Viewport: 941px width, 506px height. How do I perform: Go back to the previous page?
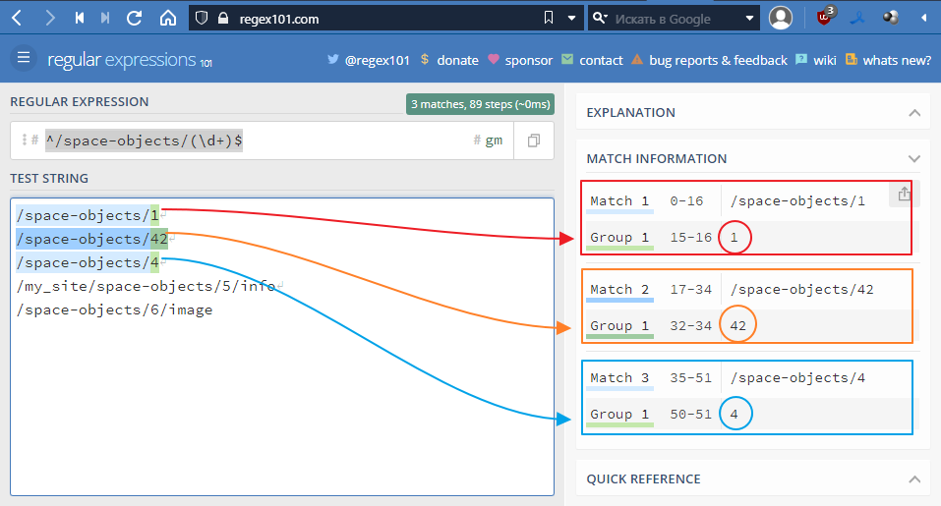pos(17,18)
